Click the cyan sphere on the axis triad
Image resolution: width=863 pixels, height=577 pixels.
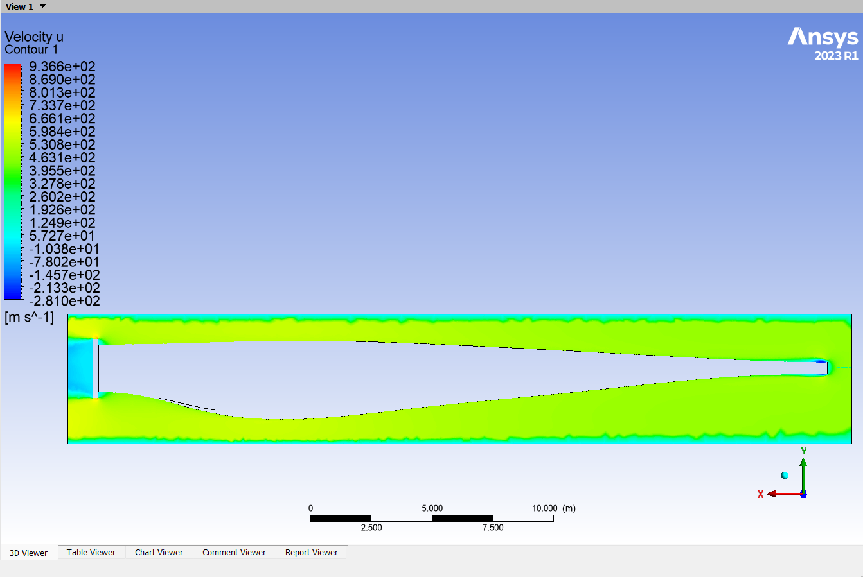785,475
